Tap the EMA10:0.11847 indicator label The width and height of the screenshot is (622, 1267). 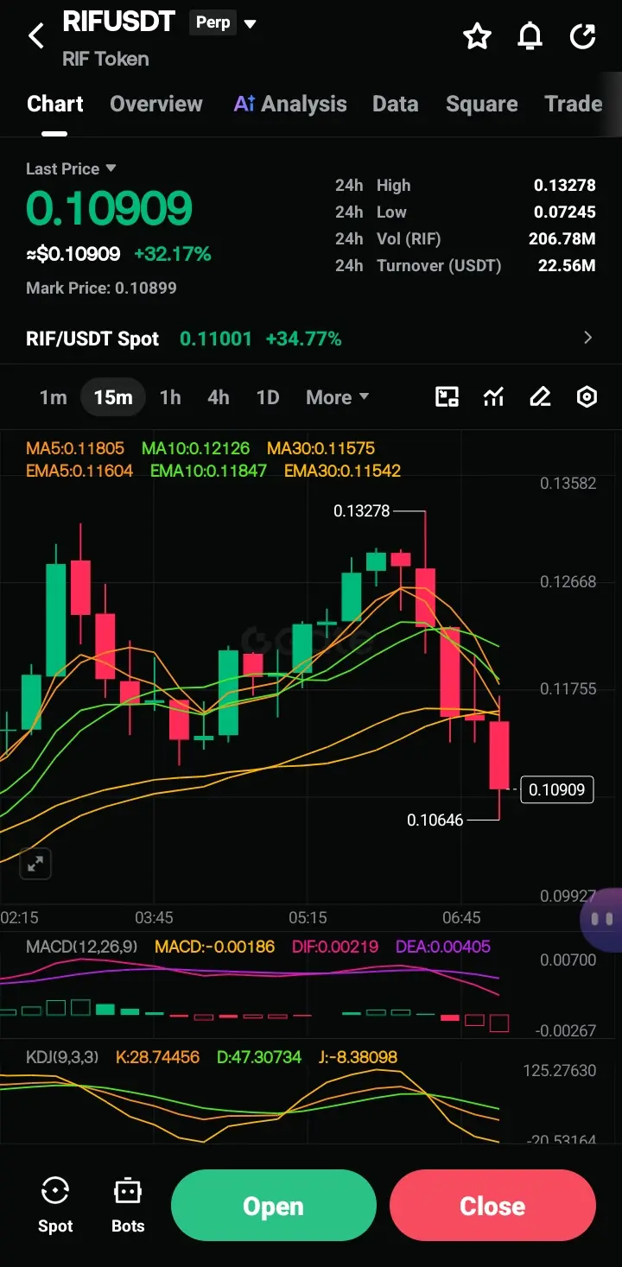point(208,472)
